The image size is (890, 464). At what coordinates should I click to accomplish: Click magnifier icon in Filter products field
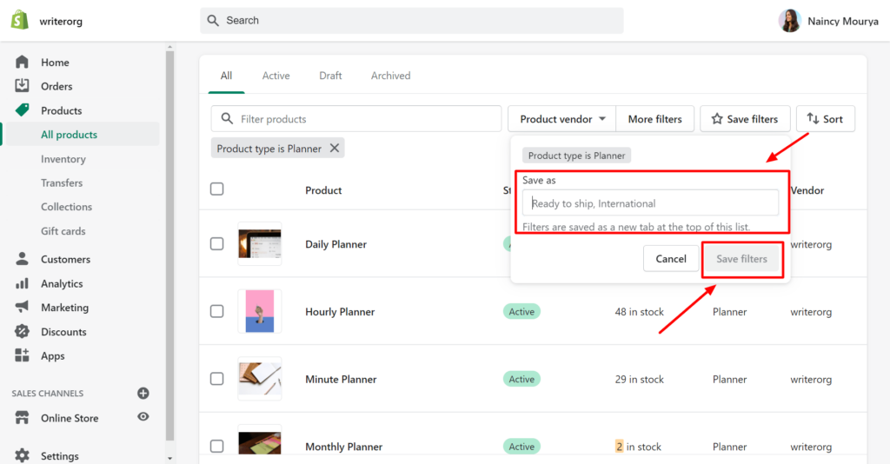click(x=227, y=118)
